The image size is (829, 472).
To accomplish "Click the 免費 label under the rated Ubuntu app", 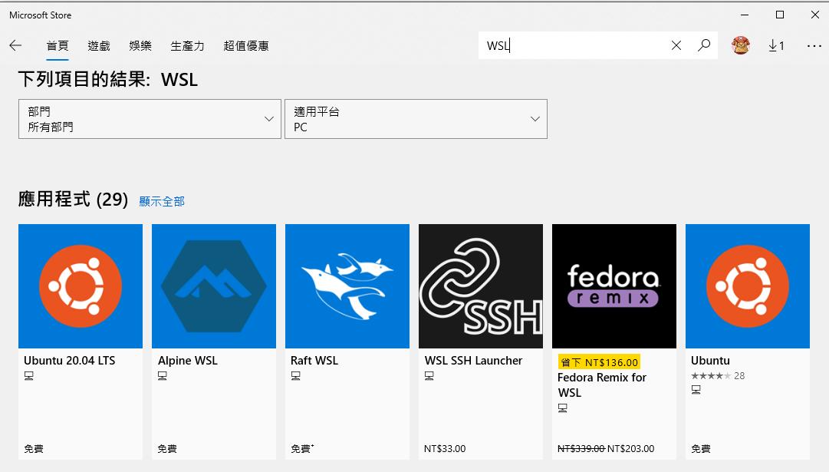I will tap(701, 449).
